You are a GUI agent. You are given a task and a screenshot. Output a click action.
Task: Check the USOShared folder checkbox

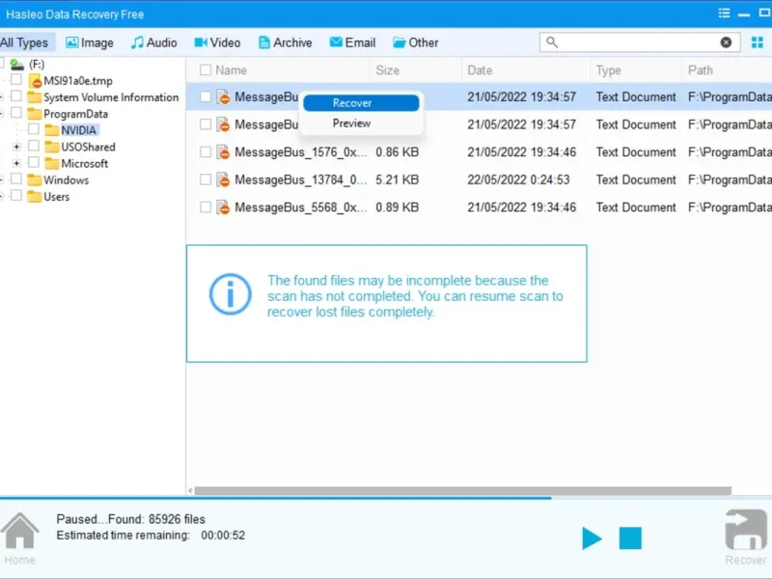34,146
